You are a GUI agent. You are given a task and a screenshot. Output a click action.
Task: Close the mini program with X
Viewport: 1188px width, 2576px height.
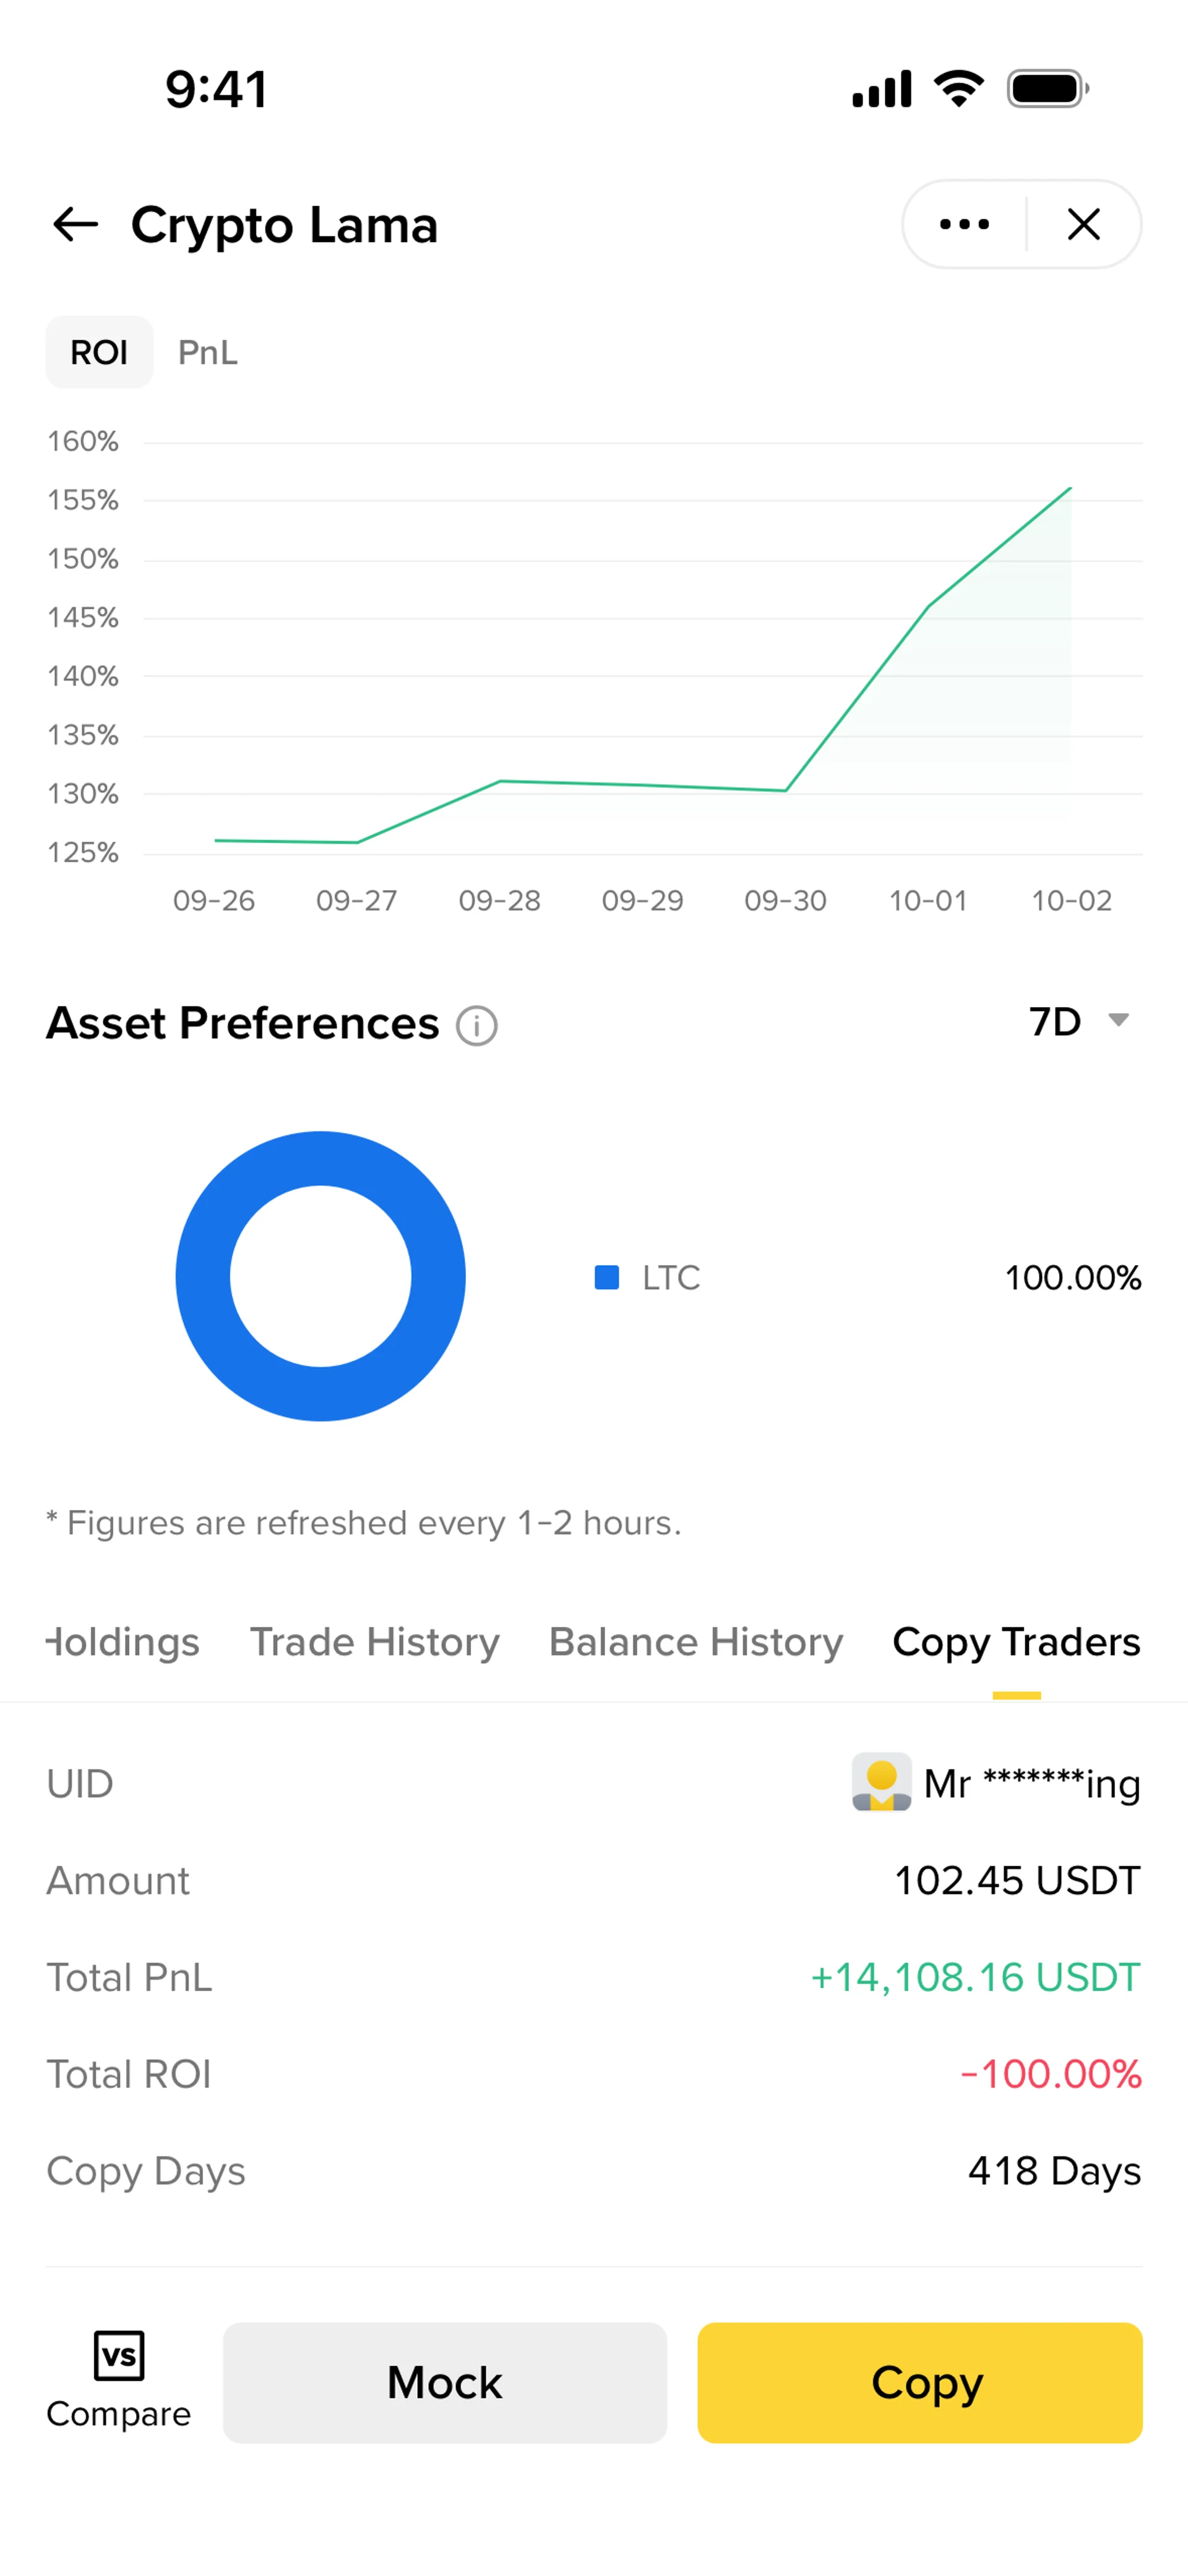(1083, 224)
